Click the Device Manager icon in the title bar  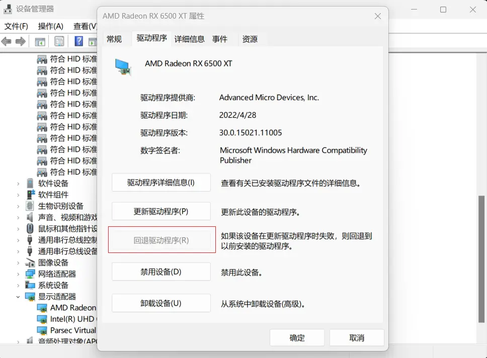click(x=7, y=9)
